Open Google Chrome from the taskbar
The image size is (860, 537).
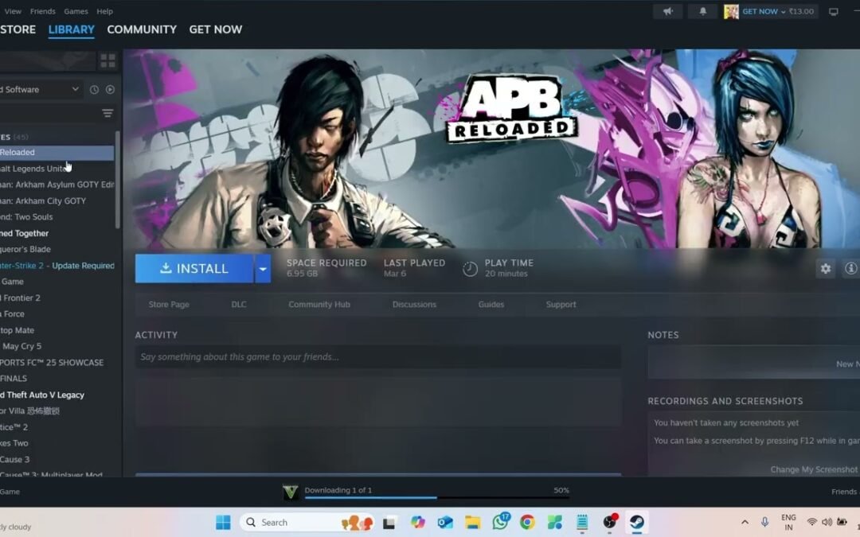click(x=527, y=522)
